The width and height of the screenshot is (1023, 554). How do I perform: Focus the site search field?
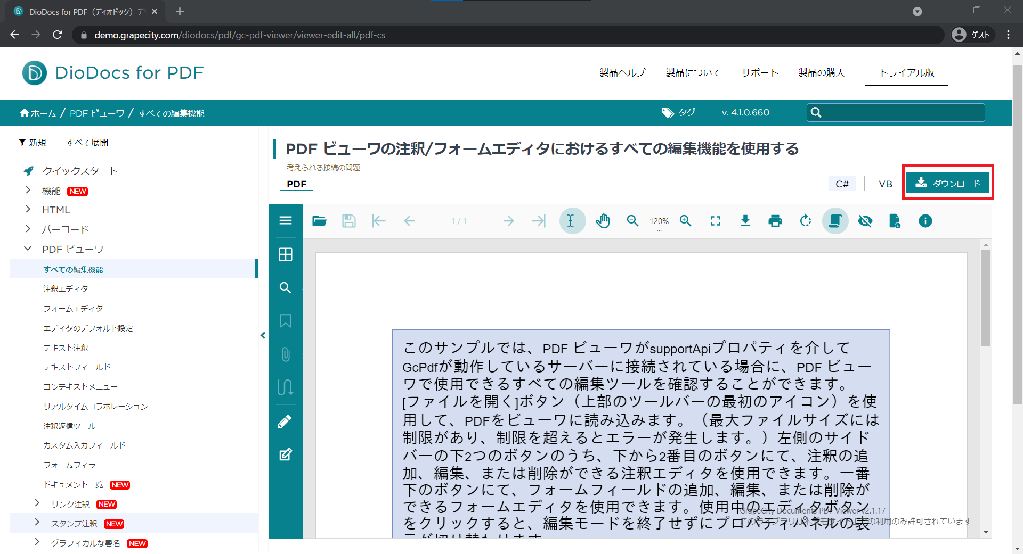coord(896,112)
